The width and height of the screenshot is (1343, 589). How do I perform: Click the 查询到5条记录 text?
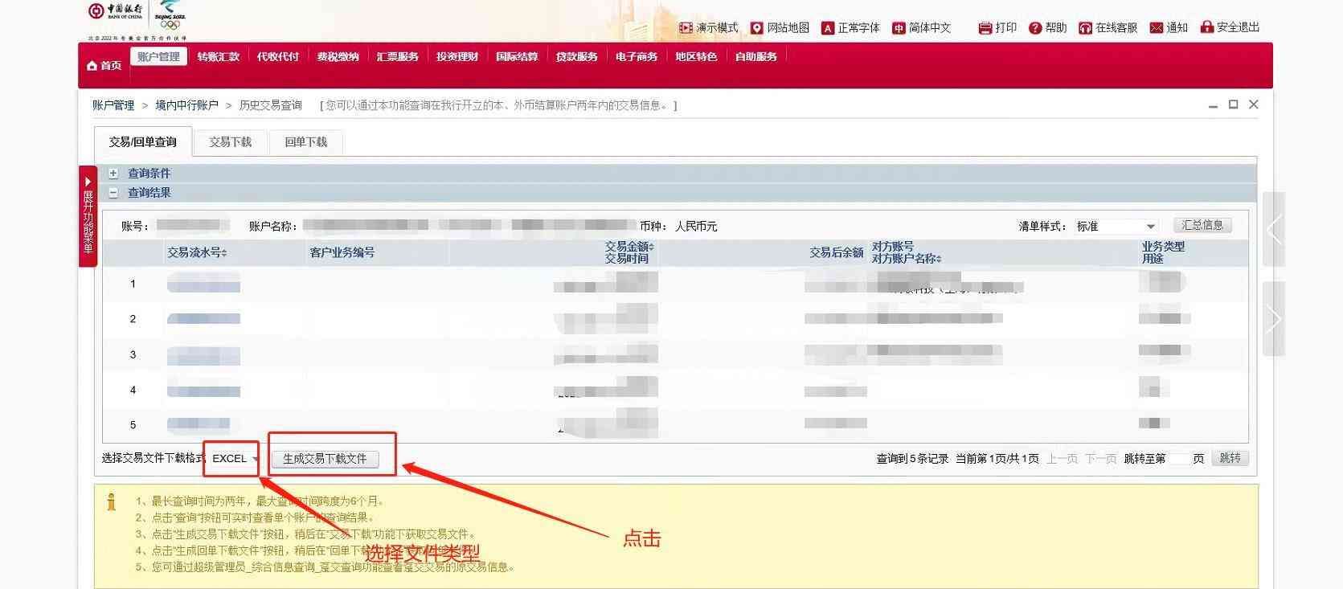coord(912,459)
